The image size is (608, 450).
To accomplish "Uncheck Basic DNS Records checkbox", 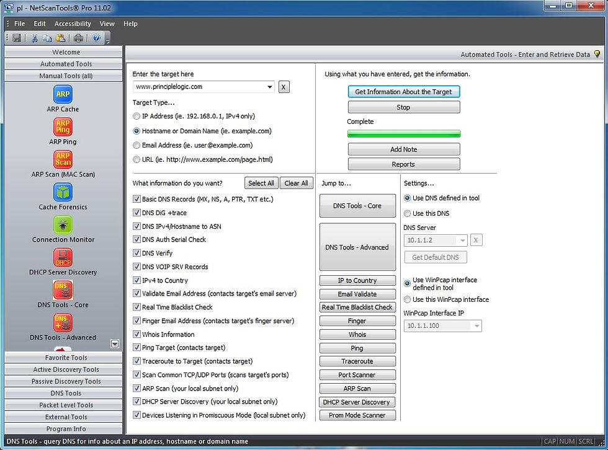I will [x=136, y=199].
